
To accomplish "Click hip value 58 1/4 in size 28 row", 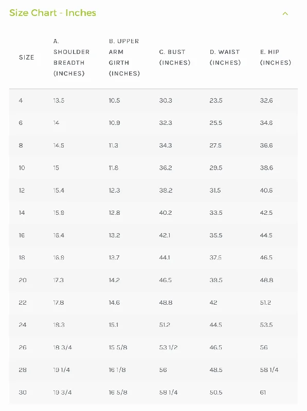I will click(x=269, y=370).
